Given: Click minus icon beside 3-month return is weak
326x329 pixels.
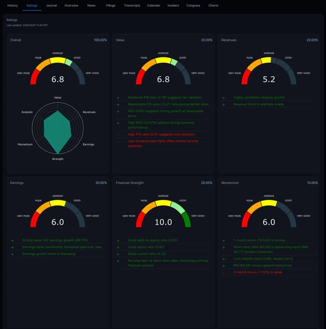Looking at the screenshot, I should [224, 272].
